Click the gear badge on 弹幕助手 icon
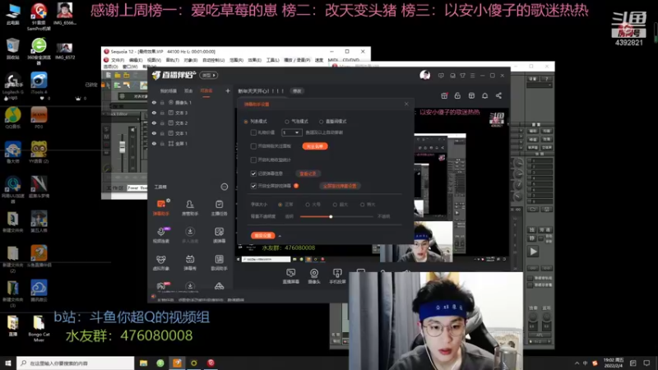This screenshot has height=370, width=658. click(x=169, y=201)
